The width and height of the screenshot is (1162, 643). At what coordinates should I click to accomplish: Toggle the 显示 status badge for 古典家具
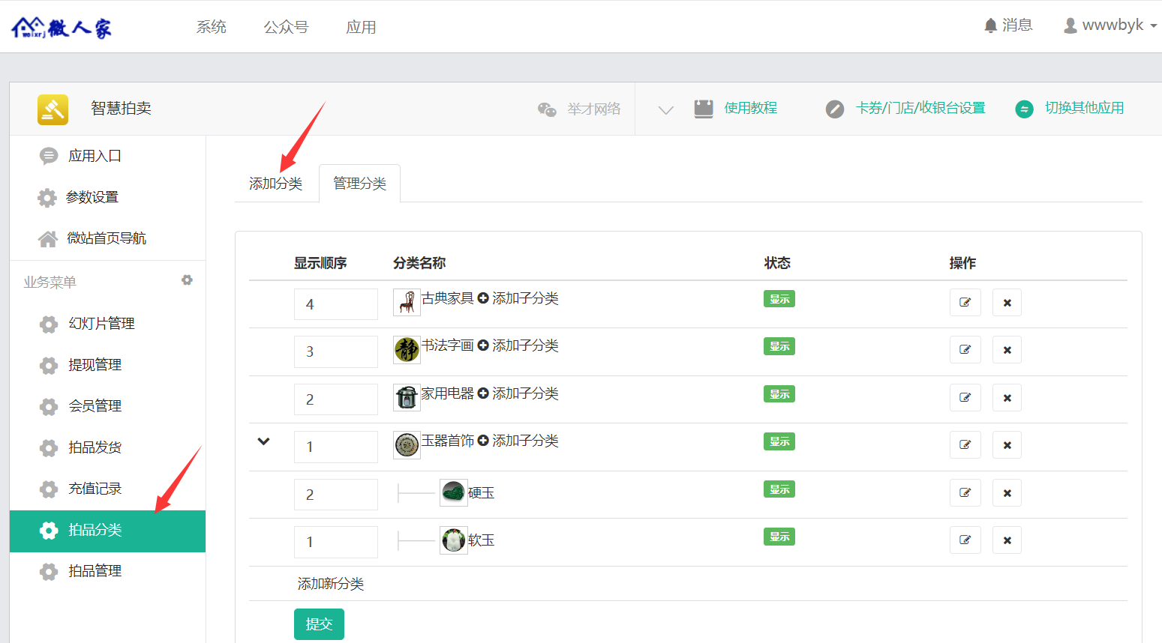click(x=779, y=299)
